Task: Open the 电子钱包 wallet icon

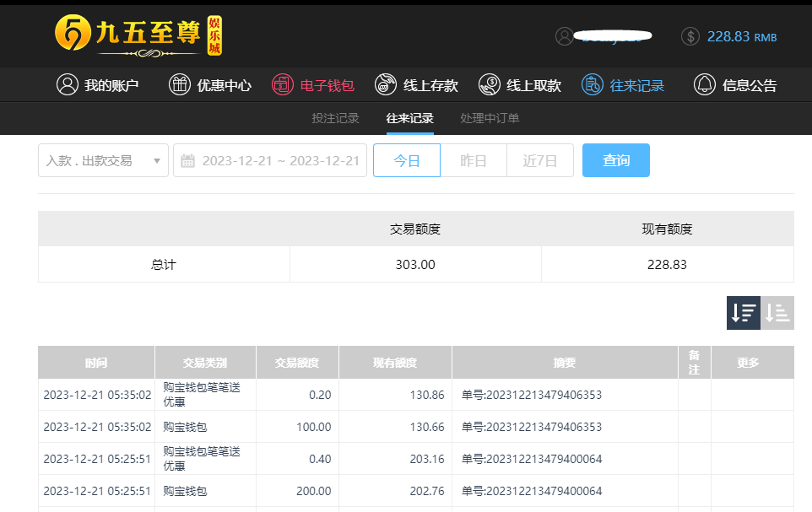Action: click(x=282, y=85)
